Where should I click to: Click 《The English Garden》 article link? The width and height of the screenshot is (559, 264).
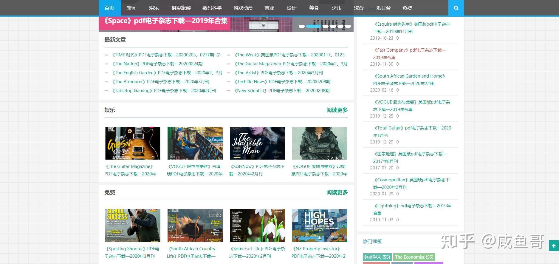pyautogui.click(x=167, y=73)
